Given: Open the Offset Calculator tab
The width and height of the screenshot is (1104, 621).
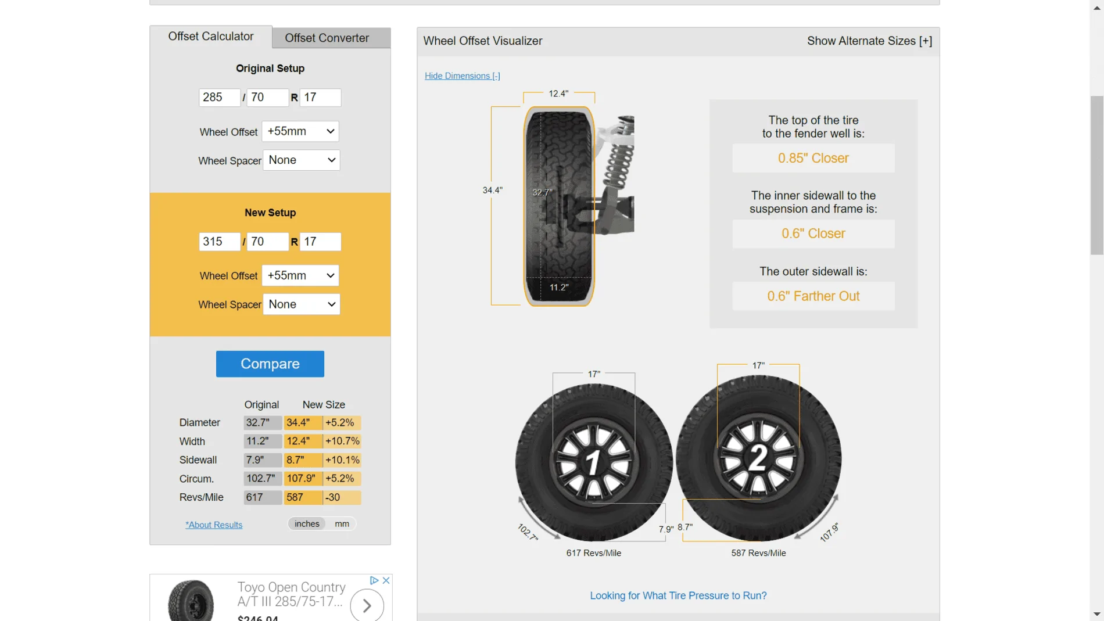Looking at the screenshot, I should pos(211,37).
